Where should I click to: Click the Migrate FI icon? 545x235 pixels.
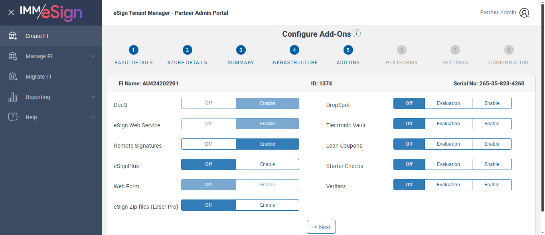point(13,77)
